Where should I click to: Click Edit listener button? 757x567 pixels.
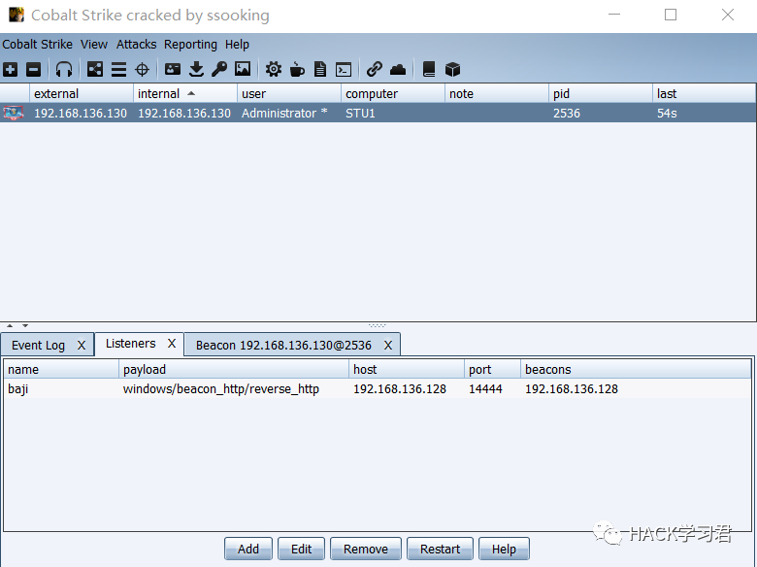301,550
